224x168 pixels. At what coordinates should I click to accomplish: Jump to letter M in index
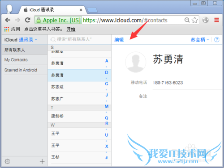tap(107, 106)
